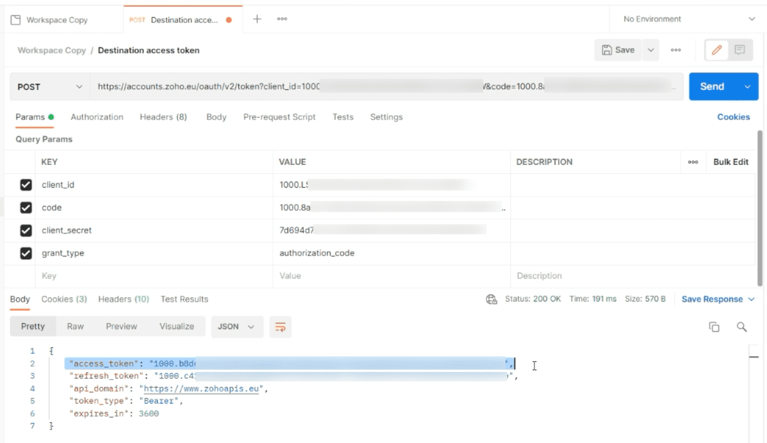This screenshot has width=767, height=443.
Task: Open the comments panel icon
Action: point(740,50)
